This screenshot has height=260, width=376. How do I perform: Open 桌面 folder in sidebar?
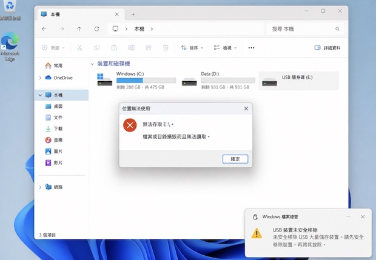coord(54,106)
